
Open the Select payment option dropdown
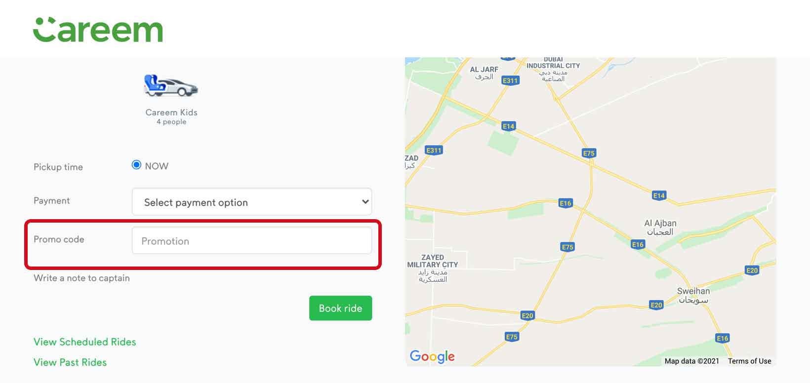click(x=252, y=201)
